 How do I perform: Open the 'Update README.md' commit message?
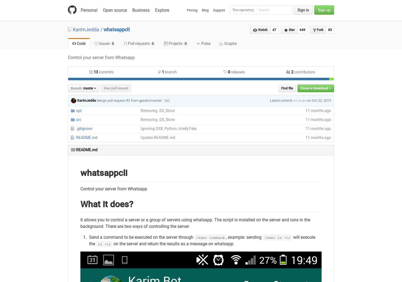click(158, 138)
